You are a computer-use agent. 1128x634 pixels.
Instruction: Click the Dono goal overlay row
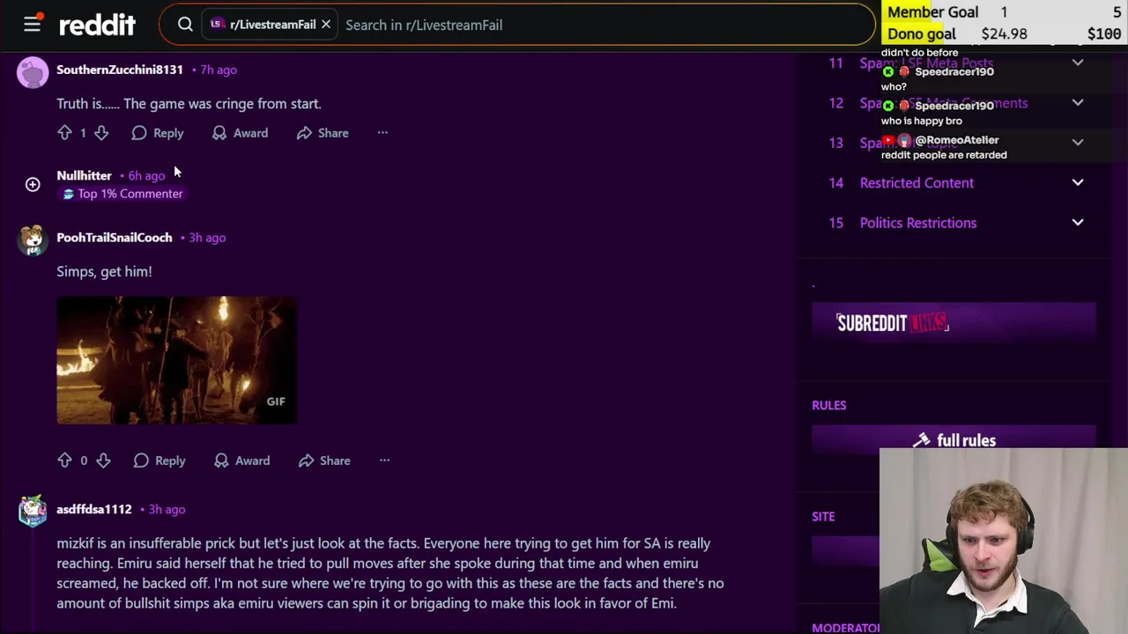click(x=1004, y=34)
